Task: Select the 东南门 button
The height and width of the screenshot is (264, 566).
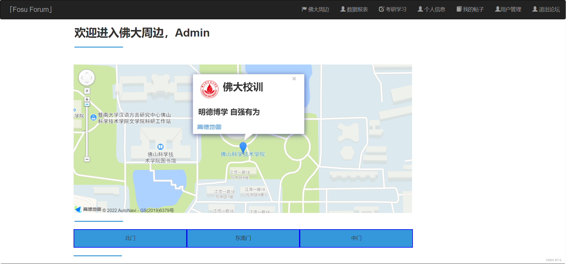Action: 243,238
